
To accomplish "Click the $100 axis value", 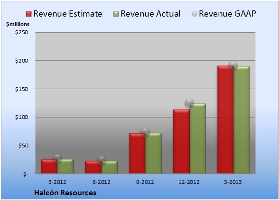I will (21, 117).
